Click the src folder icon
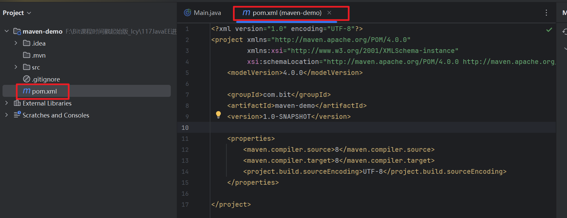The width and height of the screenshot is (567, 218). click(x=27, y=67)
